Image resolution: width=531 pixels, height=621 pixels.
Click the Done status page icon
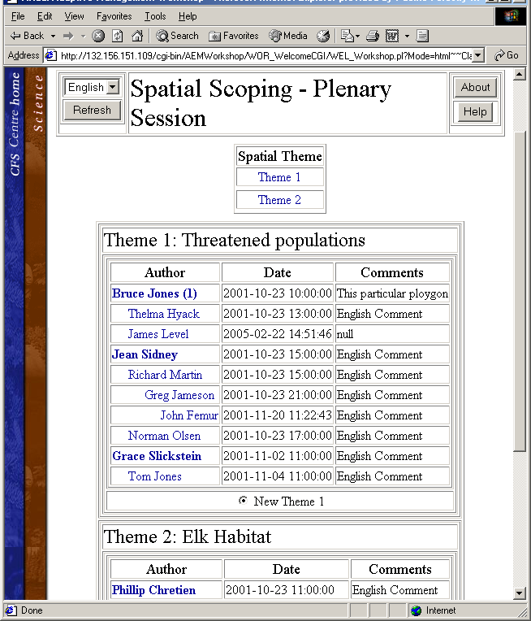[x=11, y=610]
